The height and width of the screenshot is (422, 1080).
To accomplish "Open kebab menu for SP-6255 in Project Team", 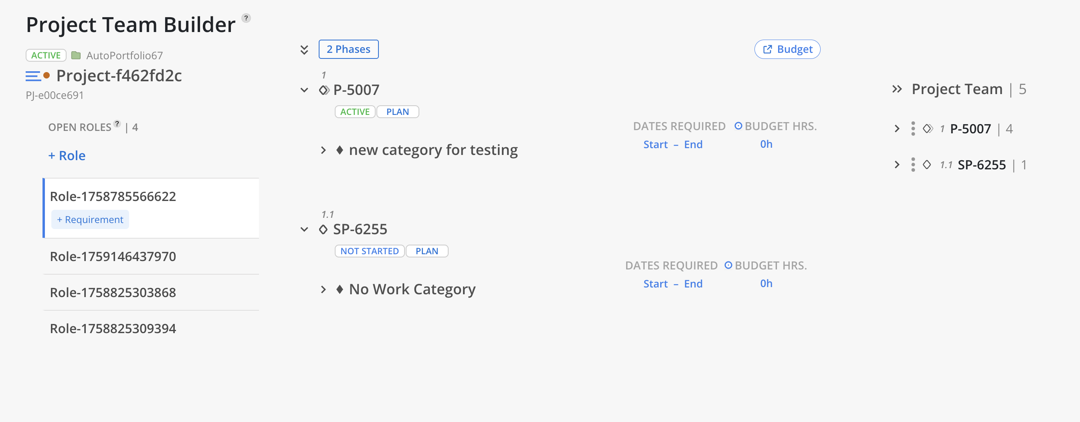I will (913, 165).
